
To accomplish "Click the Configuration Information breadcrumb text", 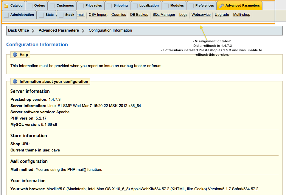I will (110, 30).
